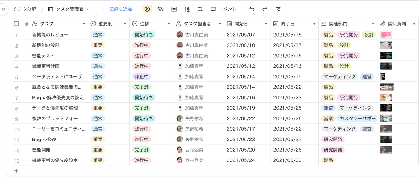
Task: Select task cell 機能テスト
Action: (x=43, y=56)
